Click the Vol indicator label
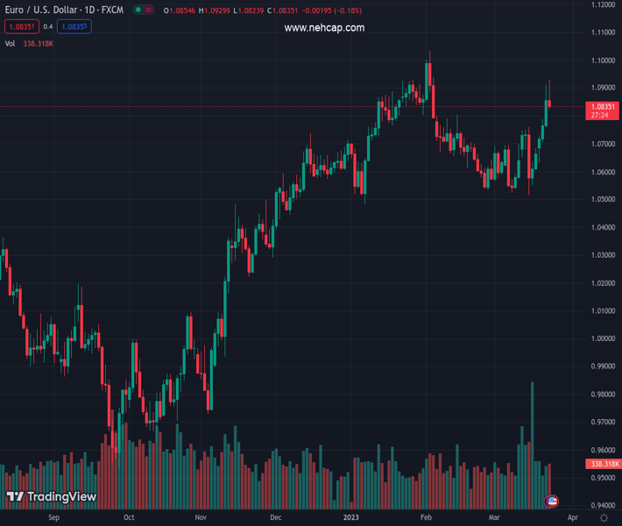This screenshot has height=526, width=622. click(x=11, y=43)
